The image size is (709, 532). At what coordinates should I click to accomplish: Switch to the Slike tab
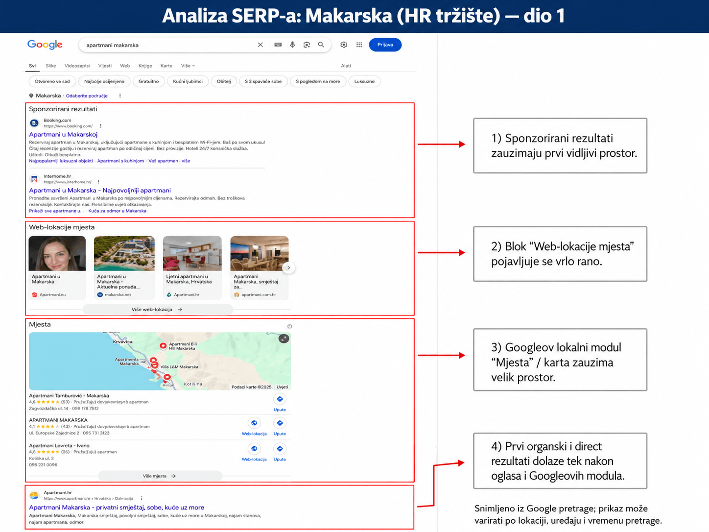pos(51,66)
